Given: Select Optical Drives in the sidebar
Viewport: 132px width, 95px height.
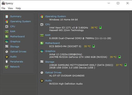Looking at the screenshot, I should point(18,52).
